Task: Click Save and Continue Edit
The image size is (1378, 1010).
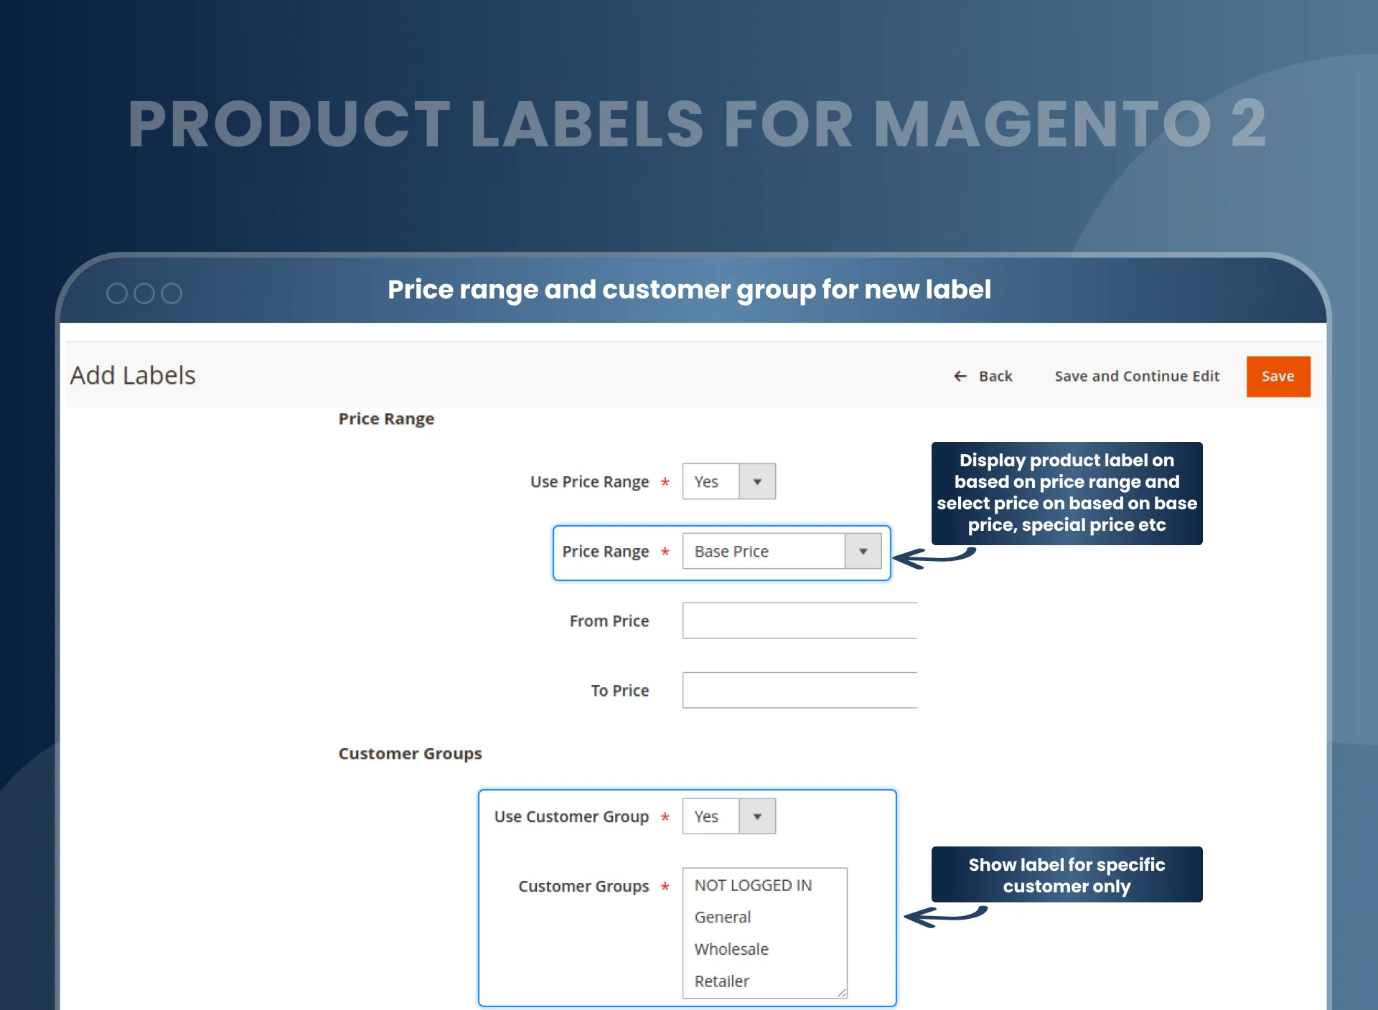Action: click(1137, 376)
